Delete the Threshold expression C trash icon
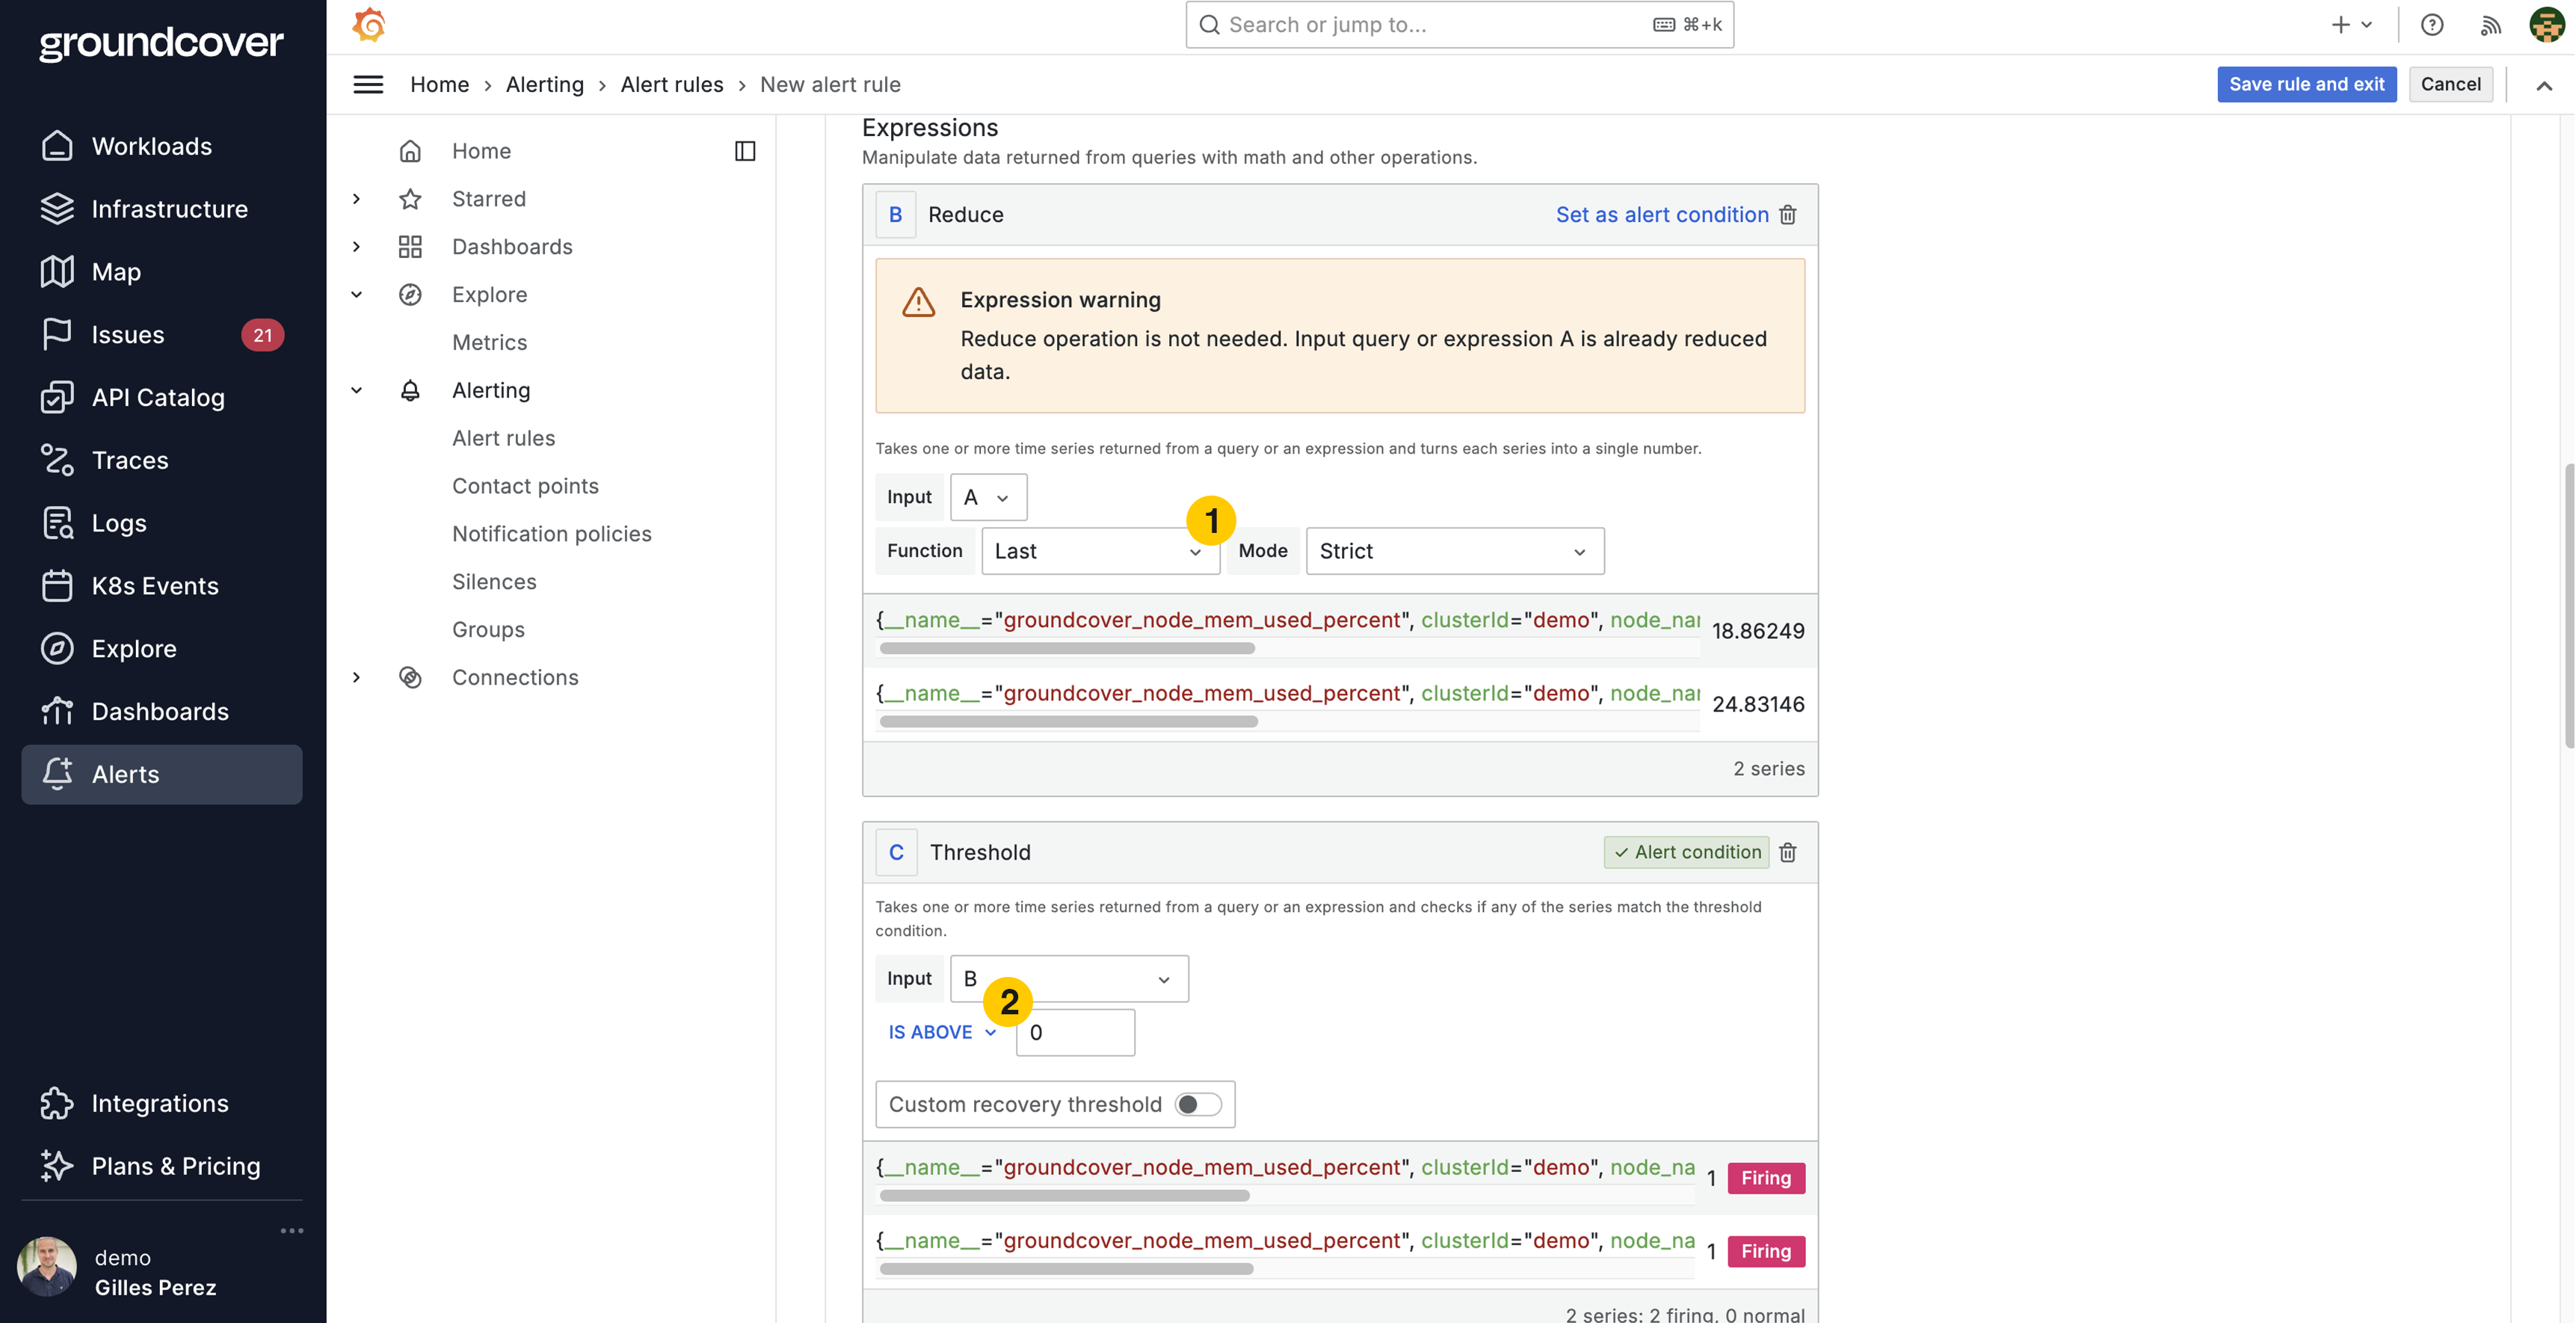The image size is (2576, 1323). click(1788, 852)
